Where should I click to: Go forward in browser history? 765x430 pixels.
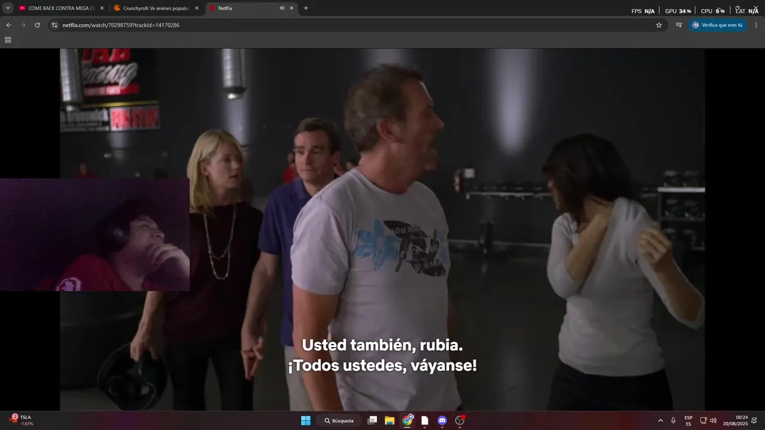click(x=23, y=25)
